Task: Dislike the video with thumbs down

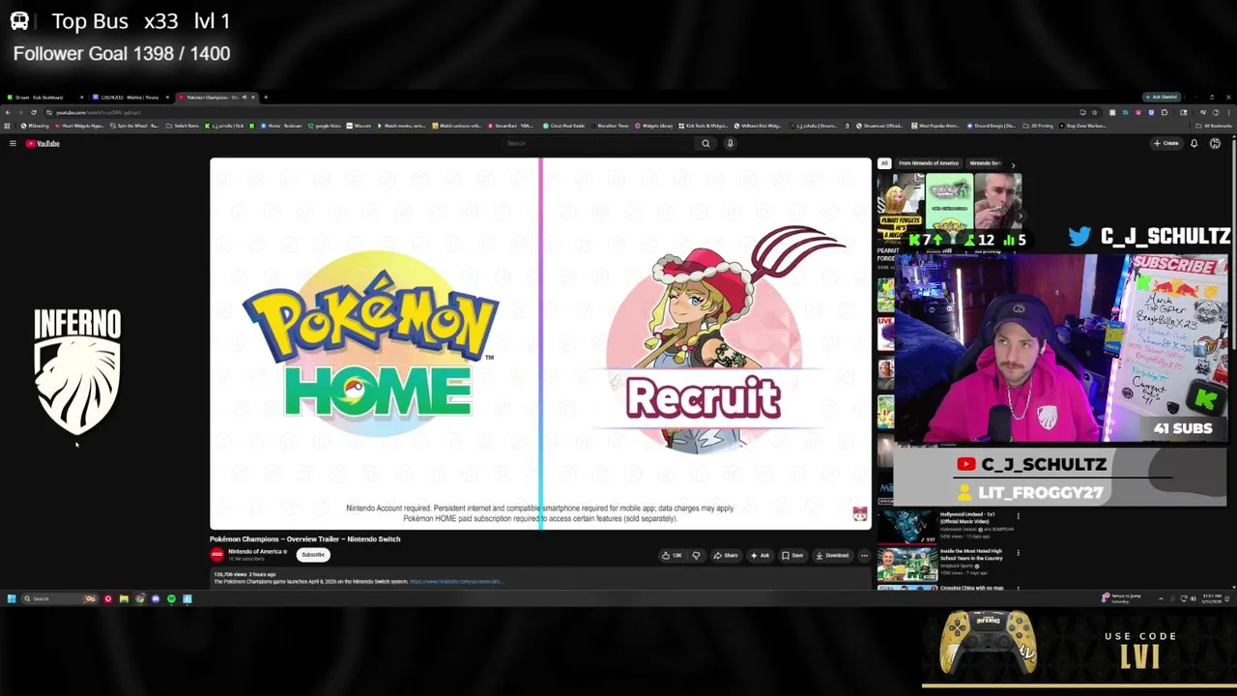Action: click(696, 556)
